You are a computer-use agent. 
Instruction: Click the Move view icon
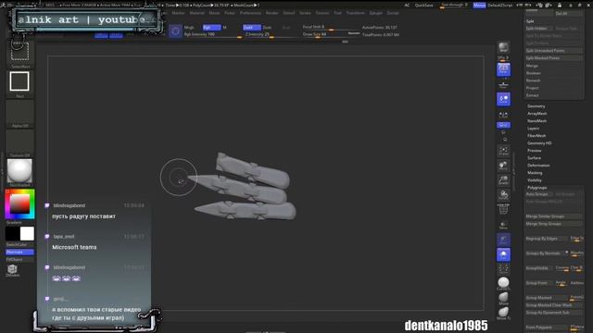coord(503,166)
